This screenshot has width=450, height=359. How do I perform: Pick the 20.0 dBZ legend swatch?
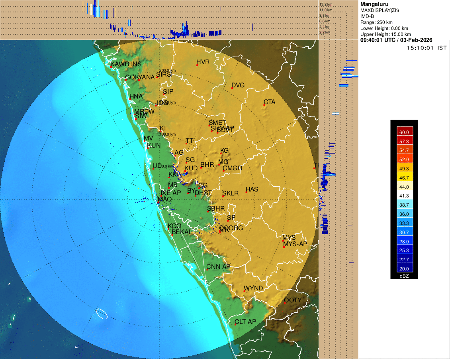pyautogui.click(x=404, y=268)
